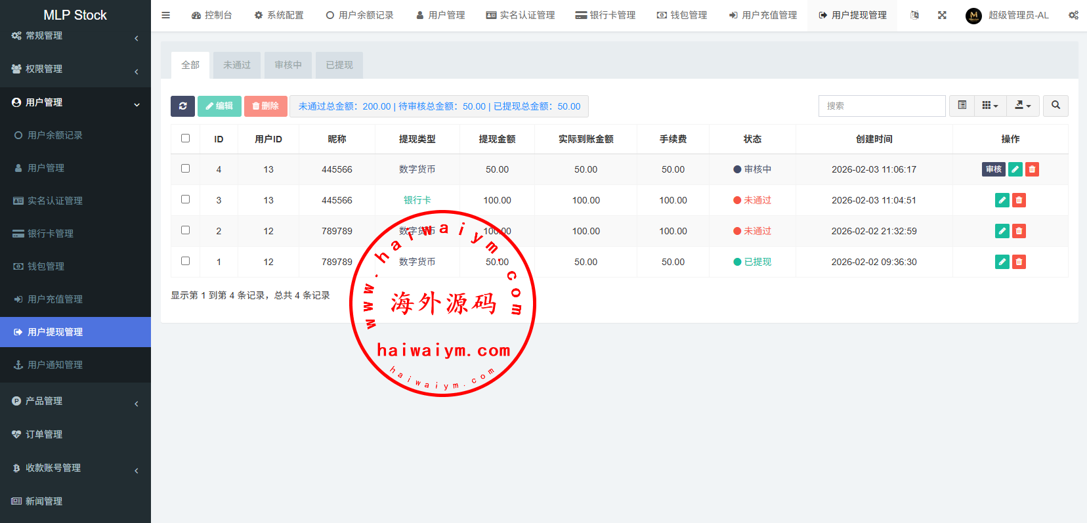Click green edit icon for record ID 3
The height and width of the screenshot is (523, 1087).
coord(1002,200)
